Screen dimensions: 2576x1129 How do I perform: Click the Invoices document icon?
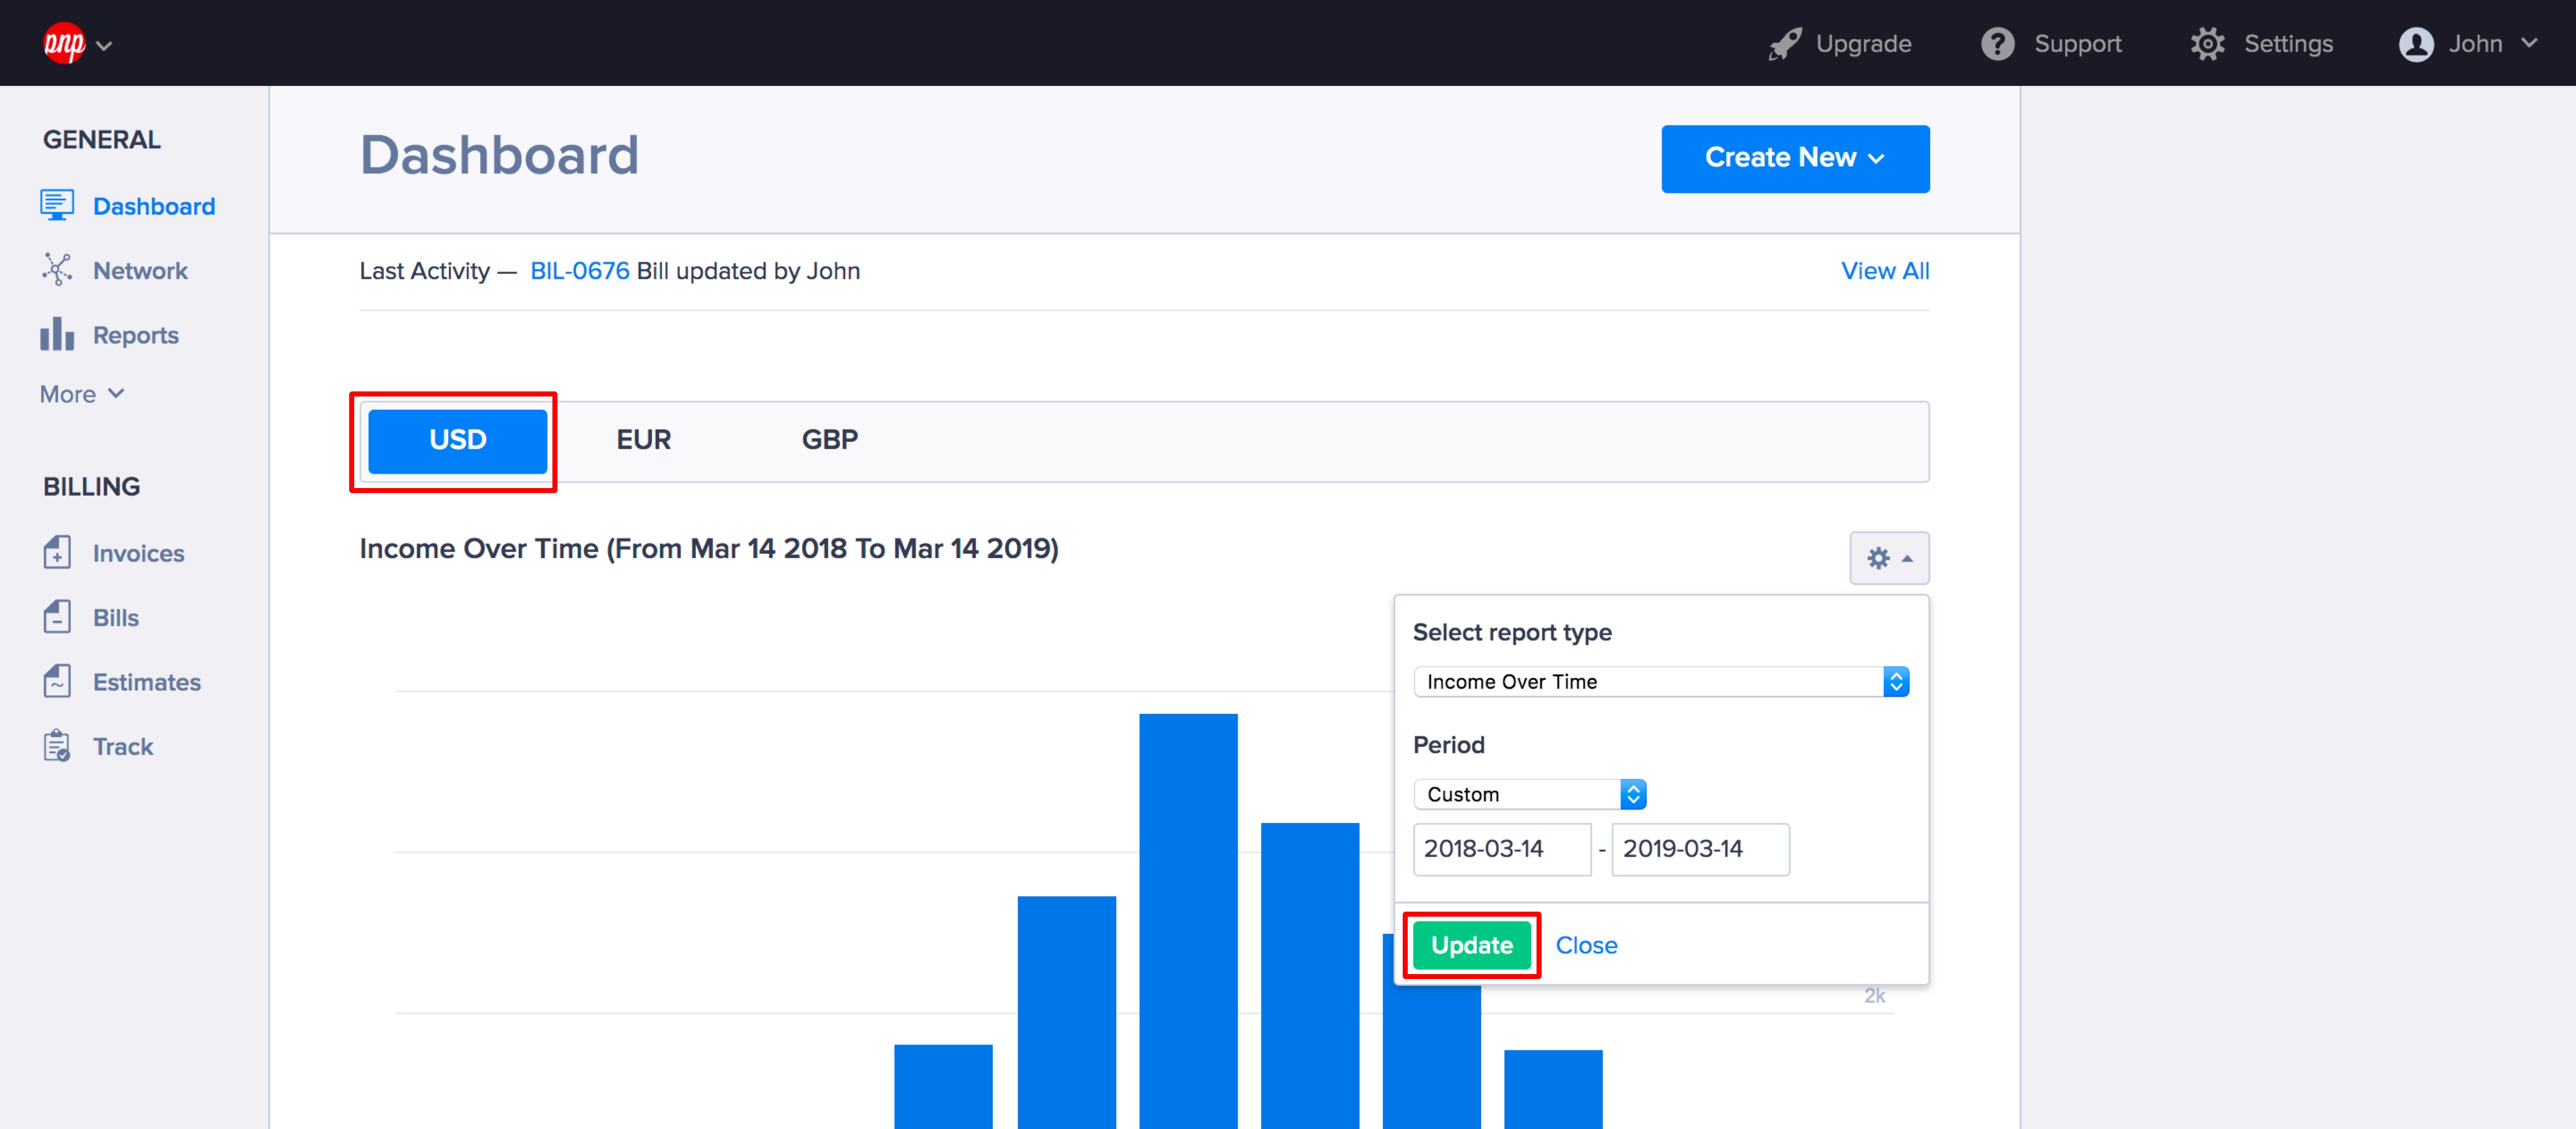tap(57, 552)
